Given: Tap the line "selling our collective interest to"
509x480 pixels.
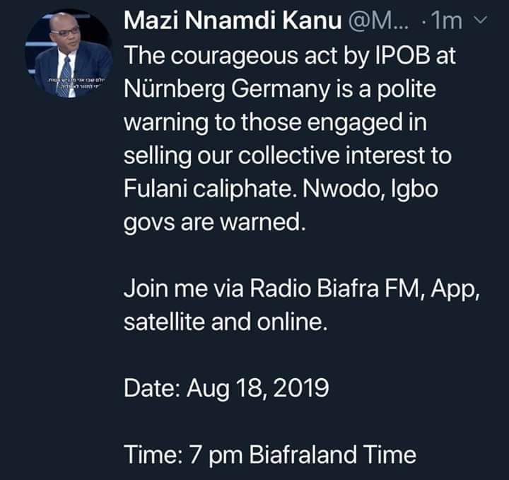Looking at the screenshot, I should pos(287,156).
